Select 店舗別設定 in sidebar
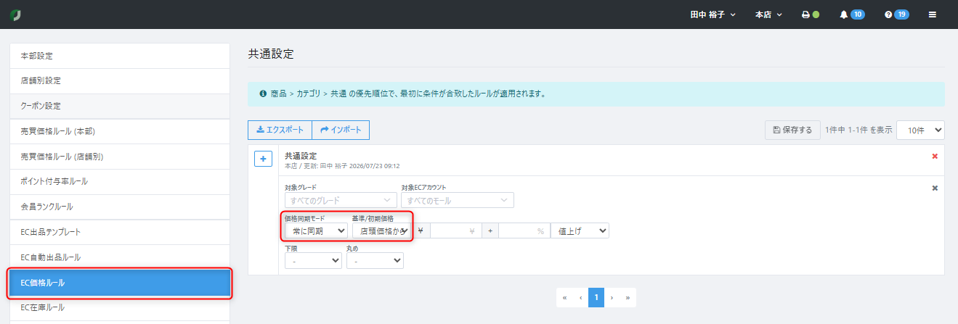 (120, 81)
